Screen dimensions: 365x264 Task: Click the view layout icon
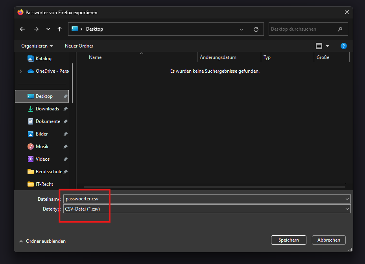pyautogui.click(x=319, y=46)
